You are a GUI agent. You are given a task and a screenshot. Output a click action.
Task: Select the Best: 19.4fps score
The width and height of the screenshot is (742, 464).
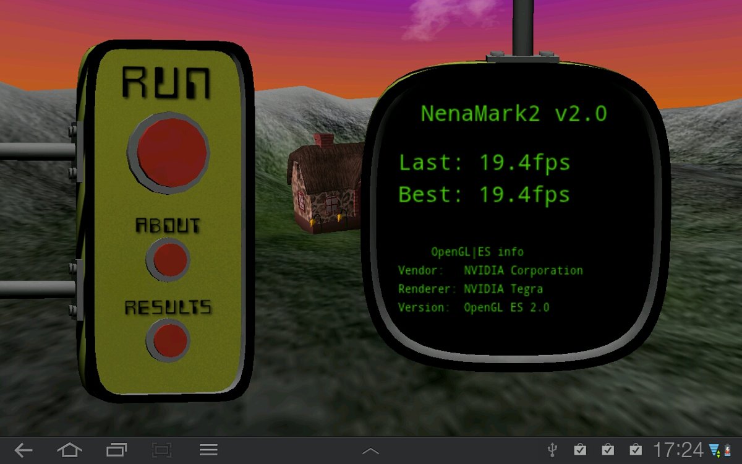[x=484, y=195]
